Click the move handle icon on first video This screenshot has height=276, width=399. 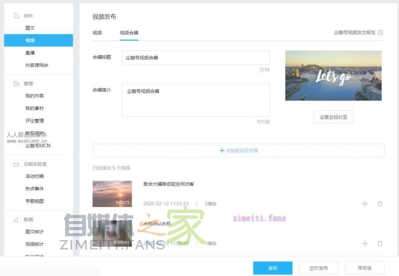(365, 204)
